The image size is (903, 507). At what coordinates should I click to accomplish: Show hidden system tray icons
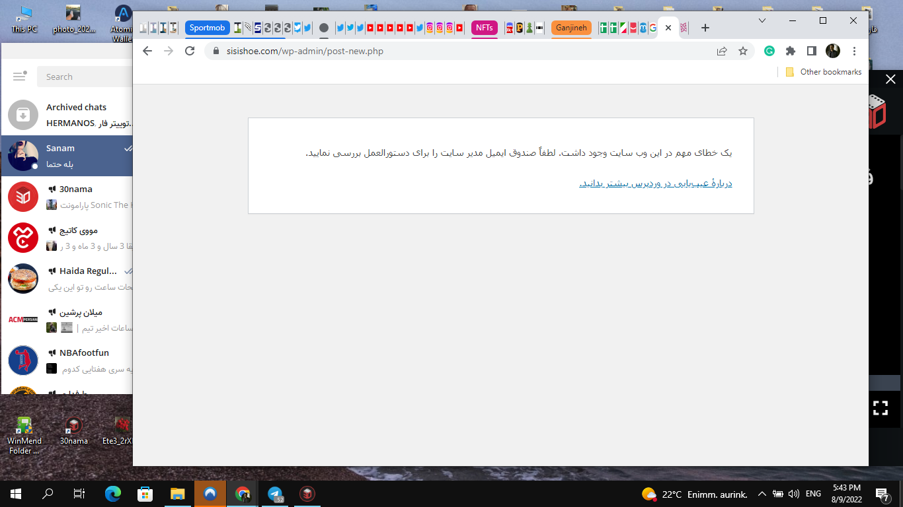click(x=762, y=494)
